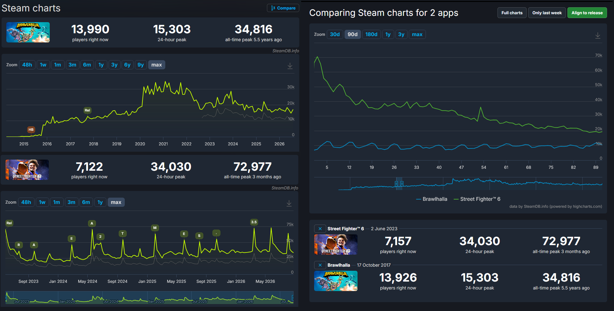Toggle Brawlhalla series in comparison chart legend
The height and width of the screenshot is (311, 614).
(432, 199)
